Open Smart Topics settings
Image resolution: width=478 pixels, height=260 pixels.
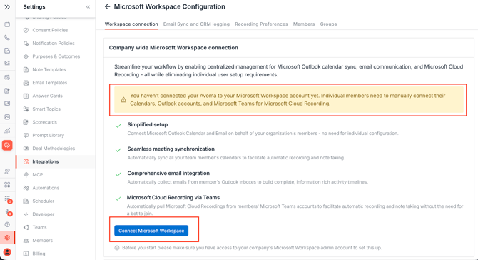click(46, 109)
